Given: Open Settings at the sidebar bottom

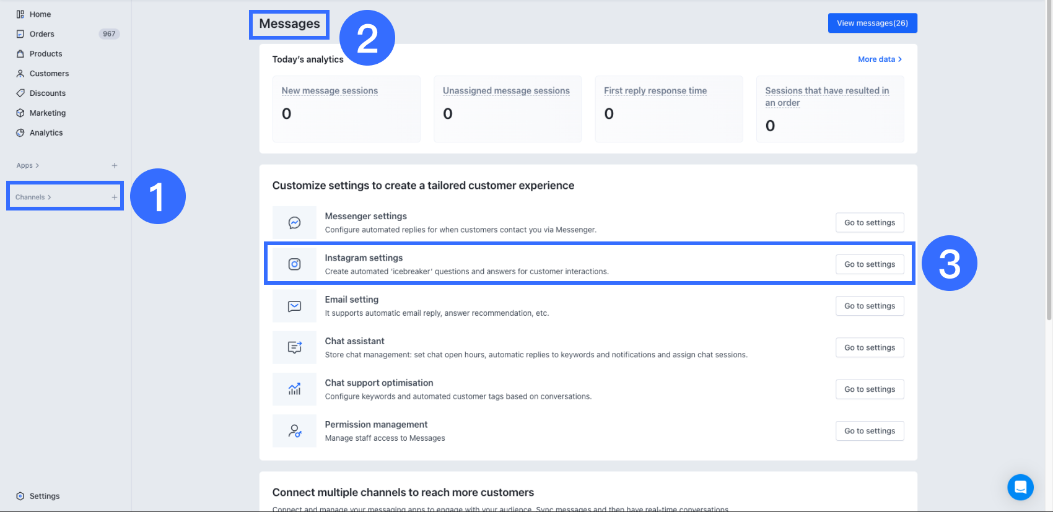Looking at the screenshot, I should 45,496.
